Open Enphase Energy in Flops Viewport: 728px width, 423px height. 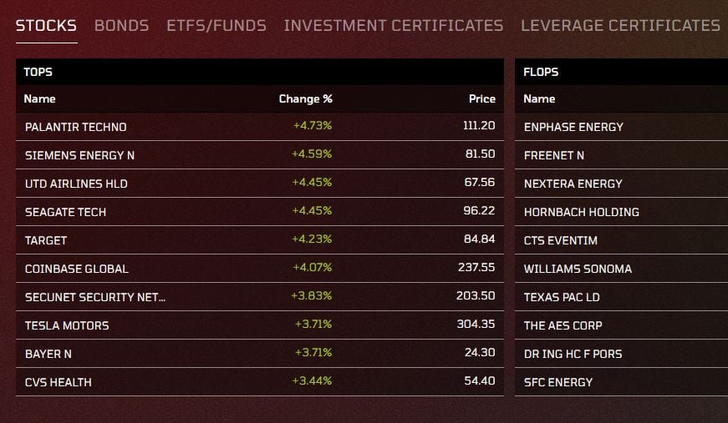pos(573,127)
